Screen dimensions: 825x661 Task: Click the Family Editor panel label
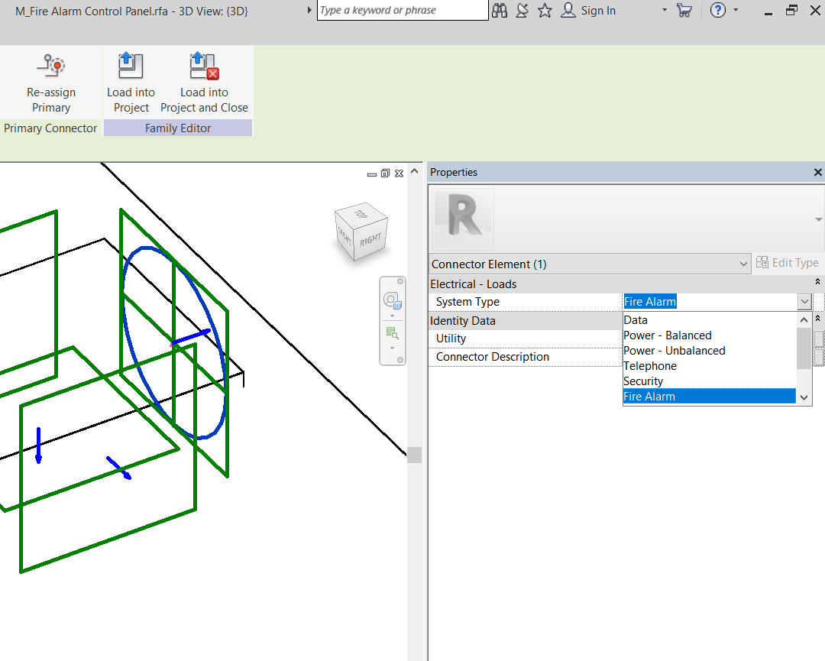[178, 128]
